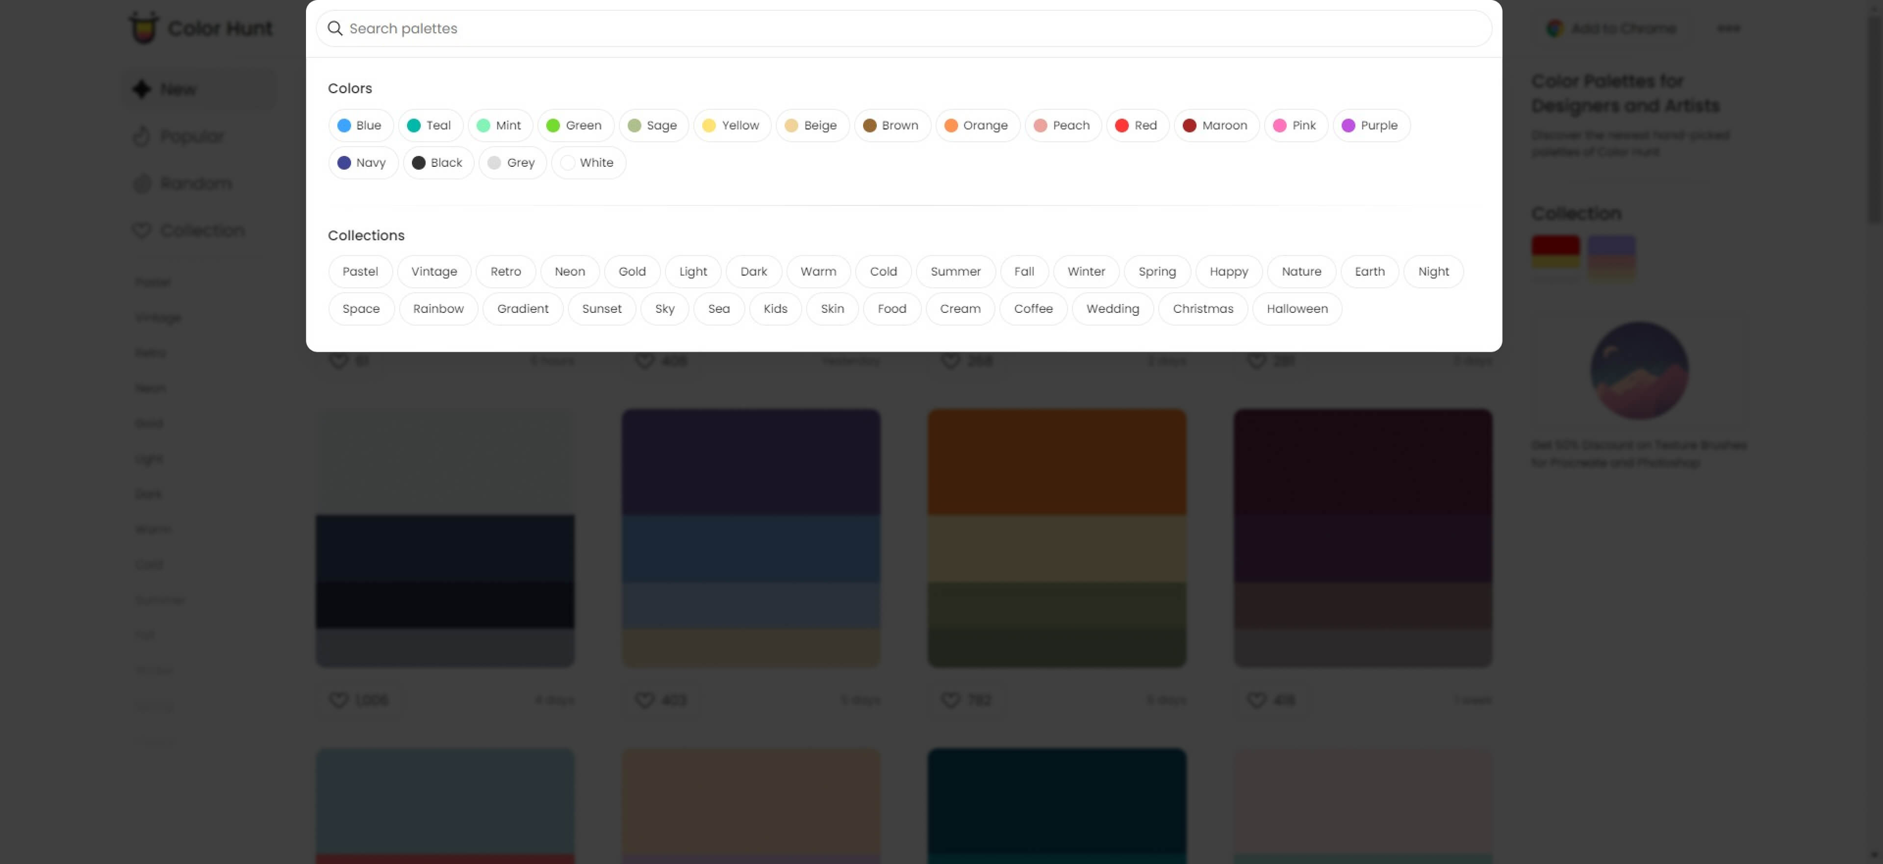Open the three-dots more menu
Image resolution: width=1883 pixels, height=864 pixels.
point(1728,28)
